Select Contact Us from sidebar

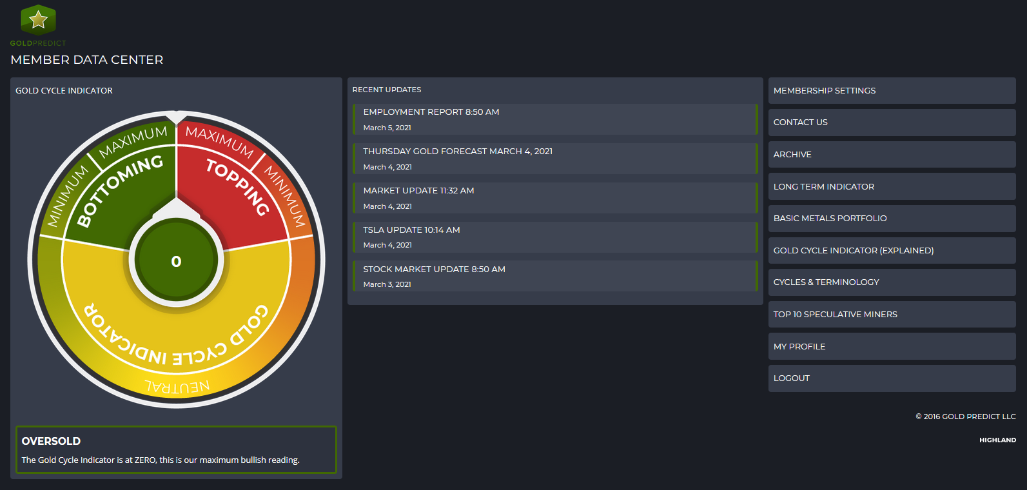click(x=800, y=122)
